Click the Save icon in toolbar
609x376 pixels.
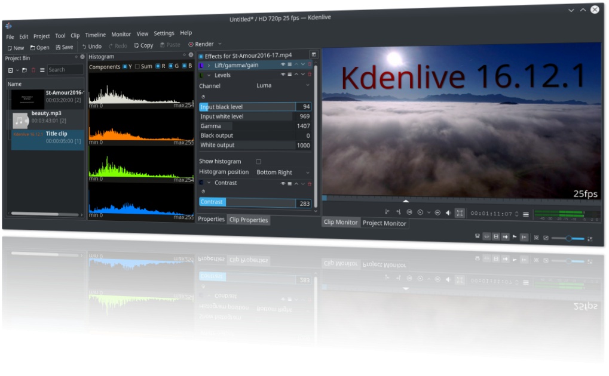point(64,47)
